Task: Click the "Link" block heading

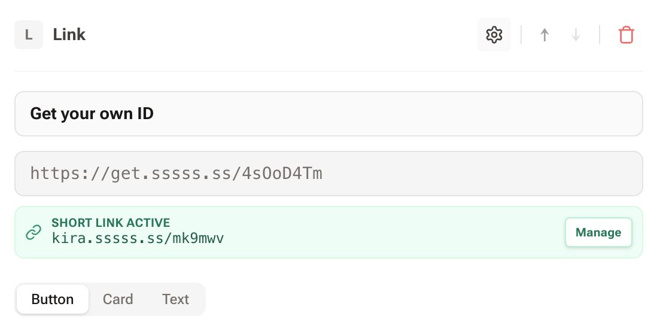Action: pos(69,35)
